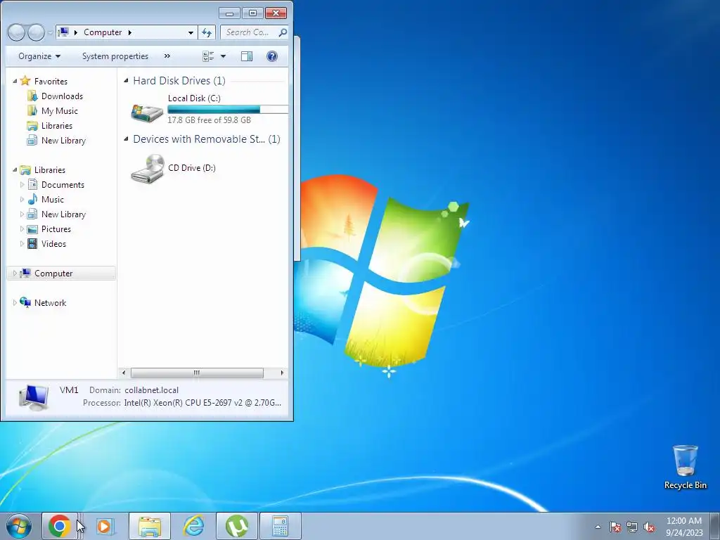
Task: Expand the Music library node
Action: coord(22,199)
